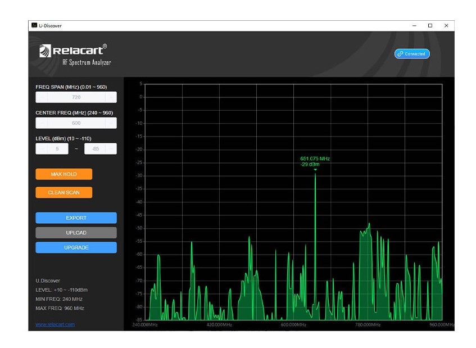The image size is (476, 348).
Task: Click the gray UPLOAD button
Action: [x=76, y=233]
